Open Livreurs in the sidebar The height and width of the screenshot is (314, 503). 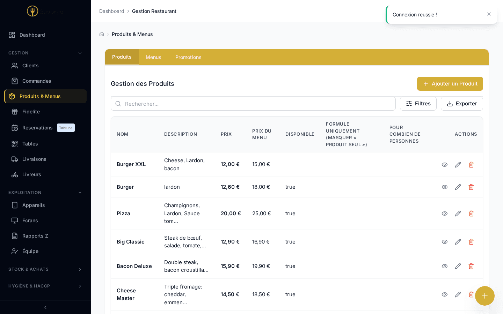tap(45, 174)
